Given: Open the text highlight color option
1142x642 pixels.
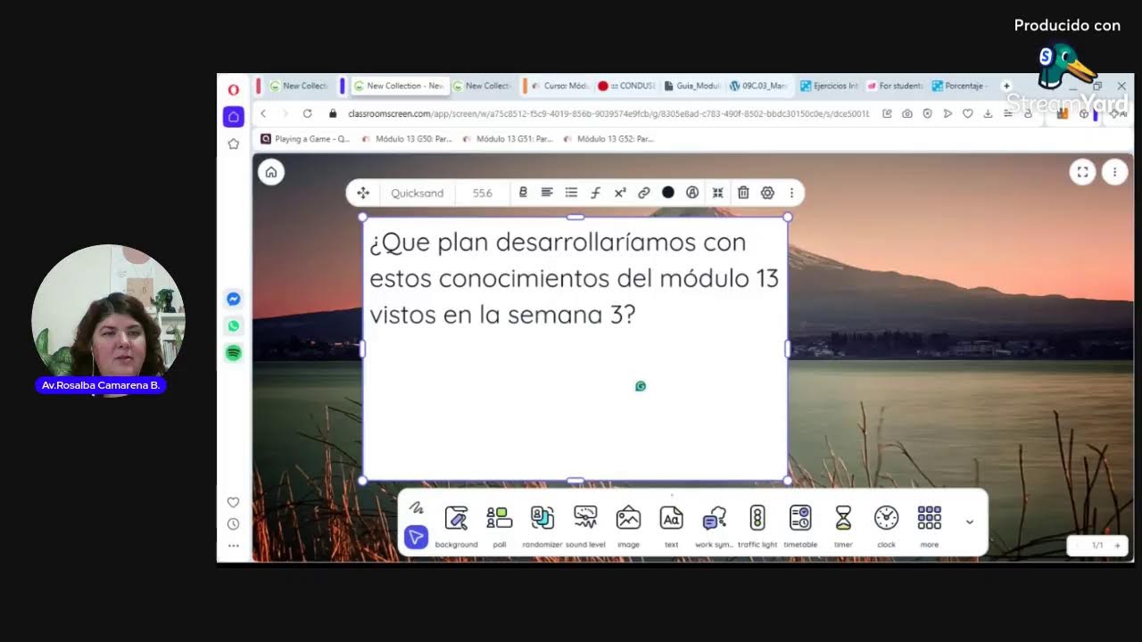Looking at the screenshot, I should (691, 193).
